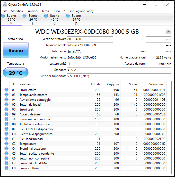Click status orb for Errori seek
This screenshot has width=175, height=177.
(x=6, y=109)
